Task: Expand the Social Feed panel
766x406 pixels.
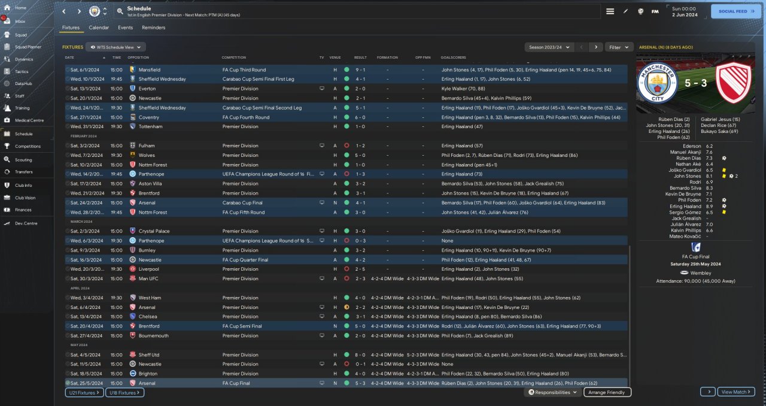Action: [x=736, y=11]
